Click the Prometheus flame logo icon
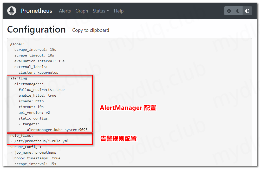This screenshot has width=260, height=169. pyautogui.click(x=12, y=11)
